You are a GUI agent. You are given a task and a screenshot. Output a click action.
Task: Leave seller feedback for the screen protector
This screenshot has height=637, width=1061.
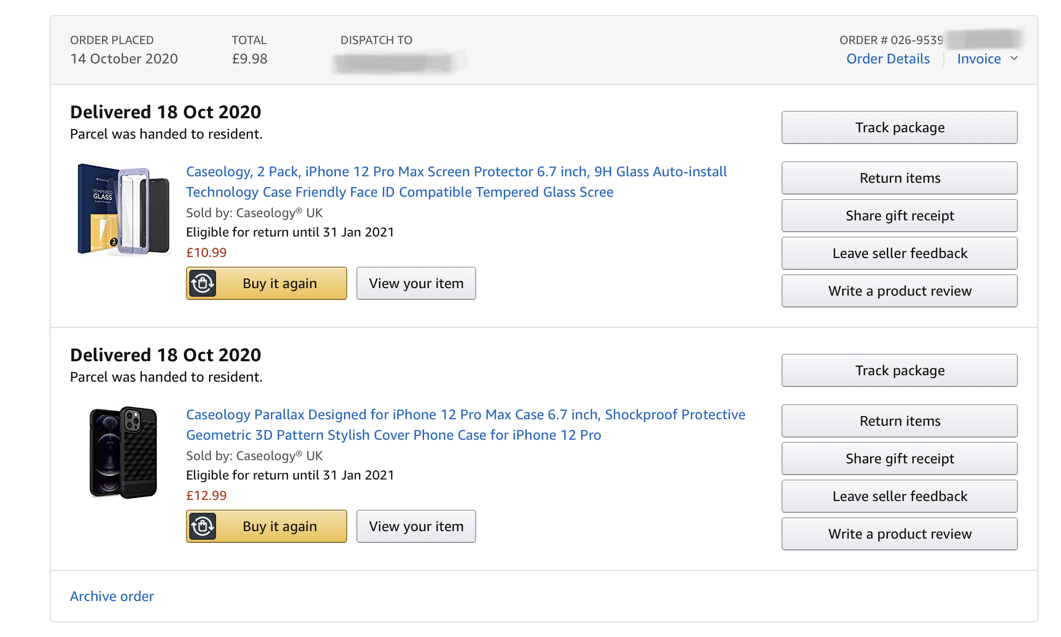point(899,253)
